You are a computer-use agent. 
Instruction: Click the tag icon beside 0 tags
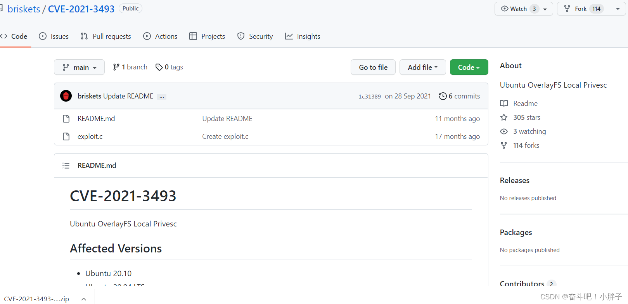click(x=159, y=67)
